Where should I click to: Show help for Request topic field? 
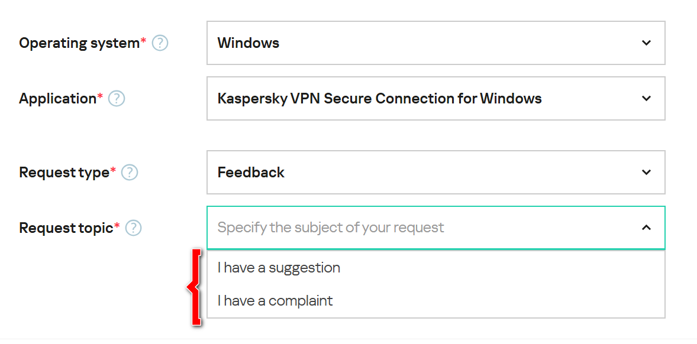tap(134, 228)
